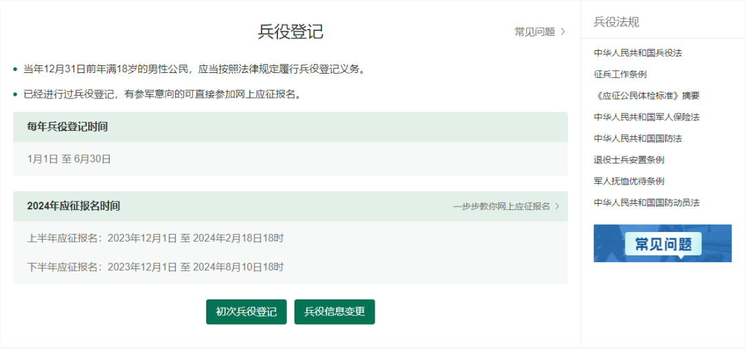745x349 pixels.
Task: Click the 兵役登记 page title
Action: coord(290,32)
